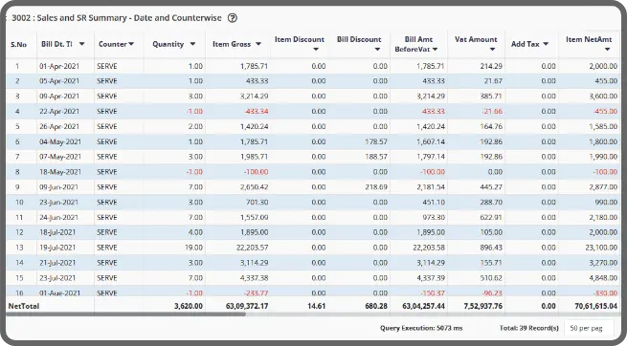This screenshot has width=627, height=346.
Task: Select the negative return row dated 22-Apr-2021
Action: pos(313,111)
